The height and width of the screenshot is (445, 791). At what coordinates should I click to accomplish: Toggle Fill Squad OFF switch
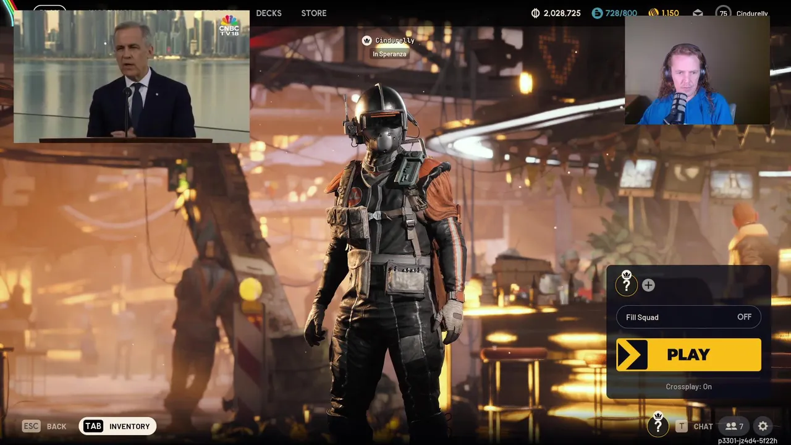(x=688, y=317)
